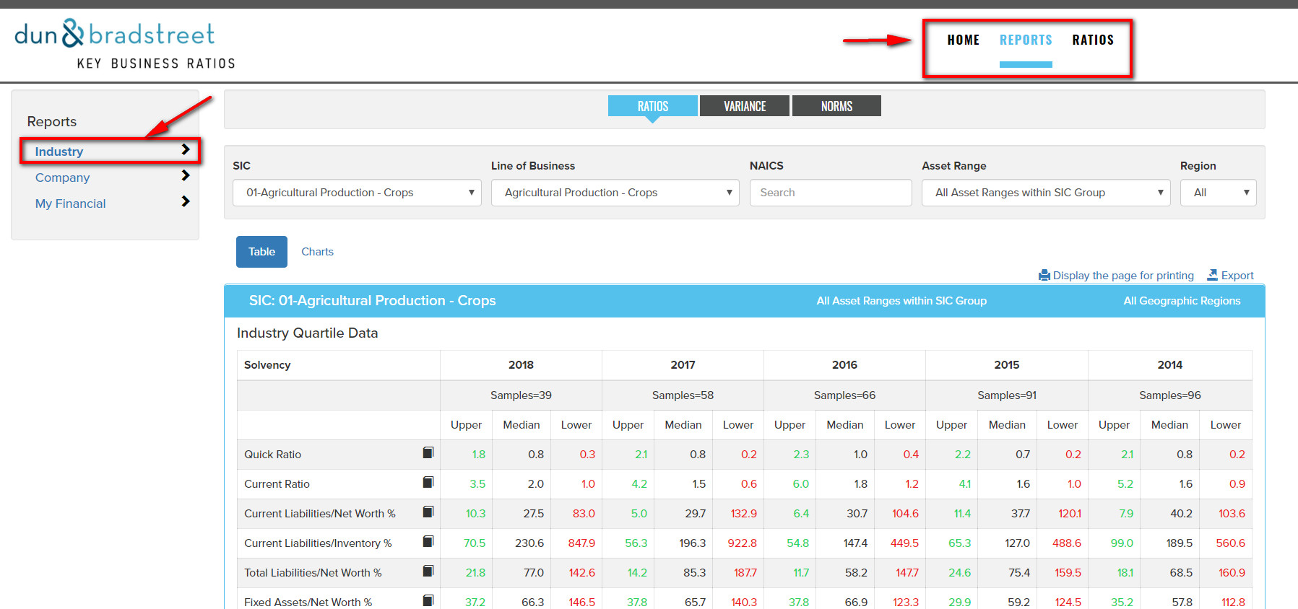Open book icon for Current Liabilities/Inventory %

point(428,541)
